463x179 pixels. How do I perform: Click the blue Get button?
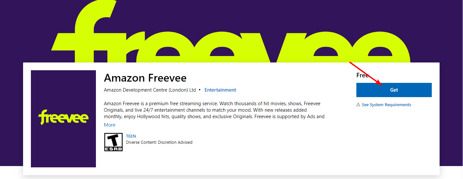point(394,90)
